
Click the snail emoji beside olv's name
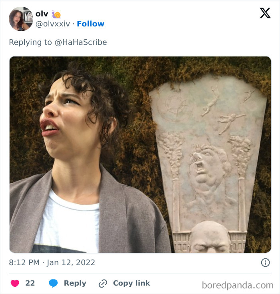coord(56,14)
